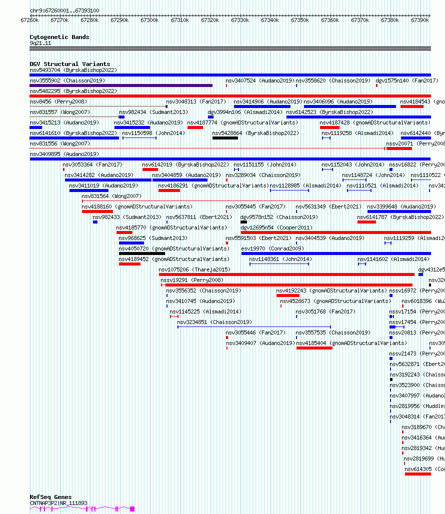This screenshot has height=514, width=445.
Task: Open nsv831557 (Wong2007) variant
Action: click(59, 112)
